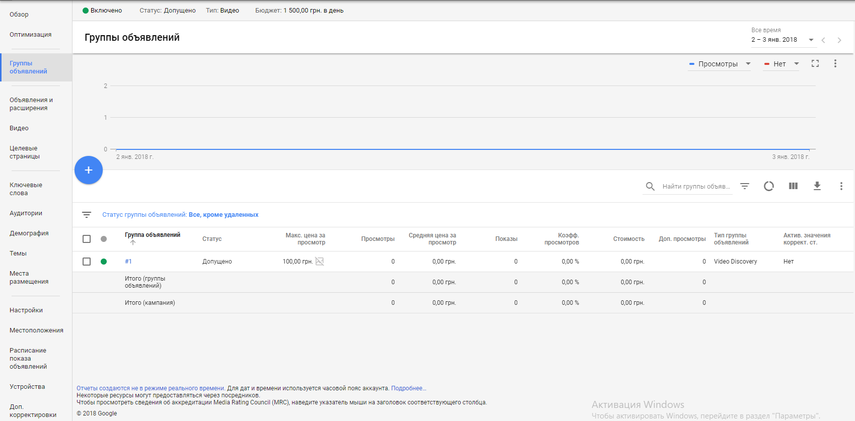Sort by the Показы column header

pyautogui.click(x=507, y=239)
